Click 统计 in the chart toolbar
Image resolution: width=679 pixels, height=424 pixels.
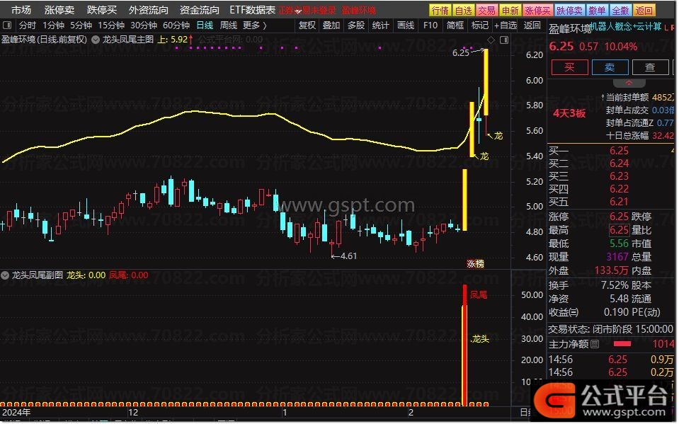tap(381, 25)
